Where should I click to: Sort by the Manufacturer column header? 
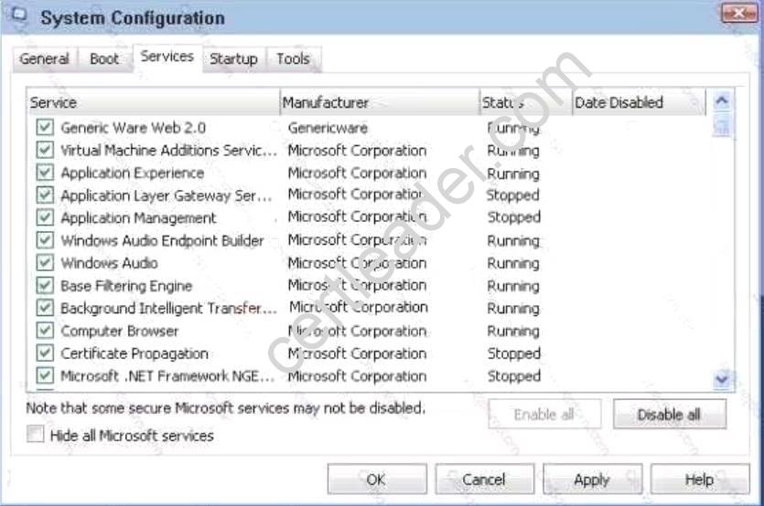point(380,102)
